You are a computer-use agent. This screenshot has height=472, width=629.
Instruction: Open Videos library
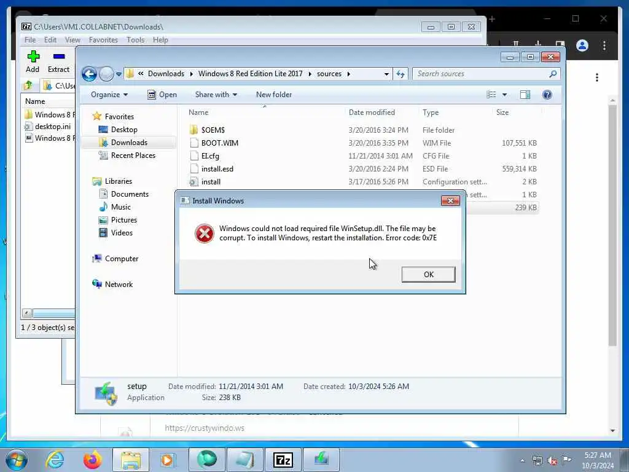click(x=122, y=233)
